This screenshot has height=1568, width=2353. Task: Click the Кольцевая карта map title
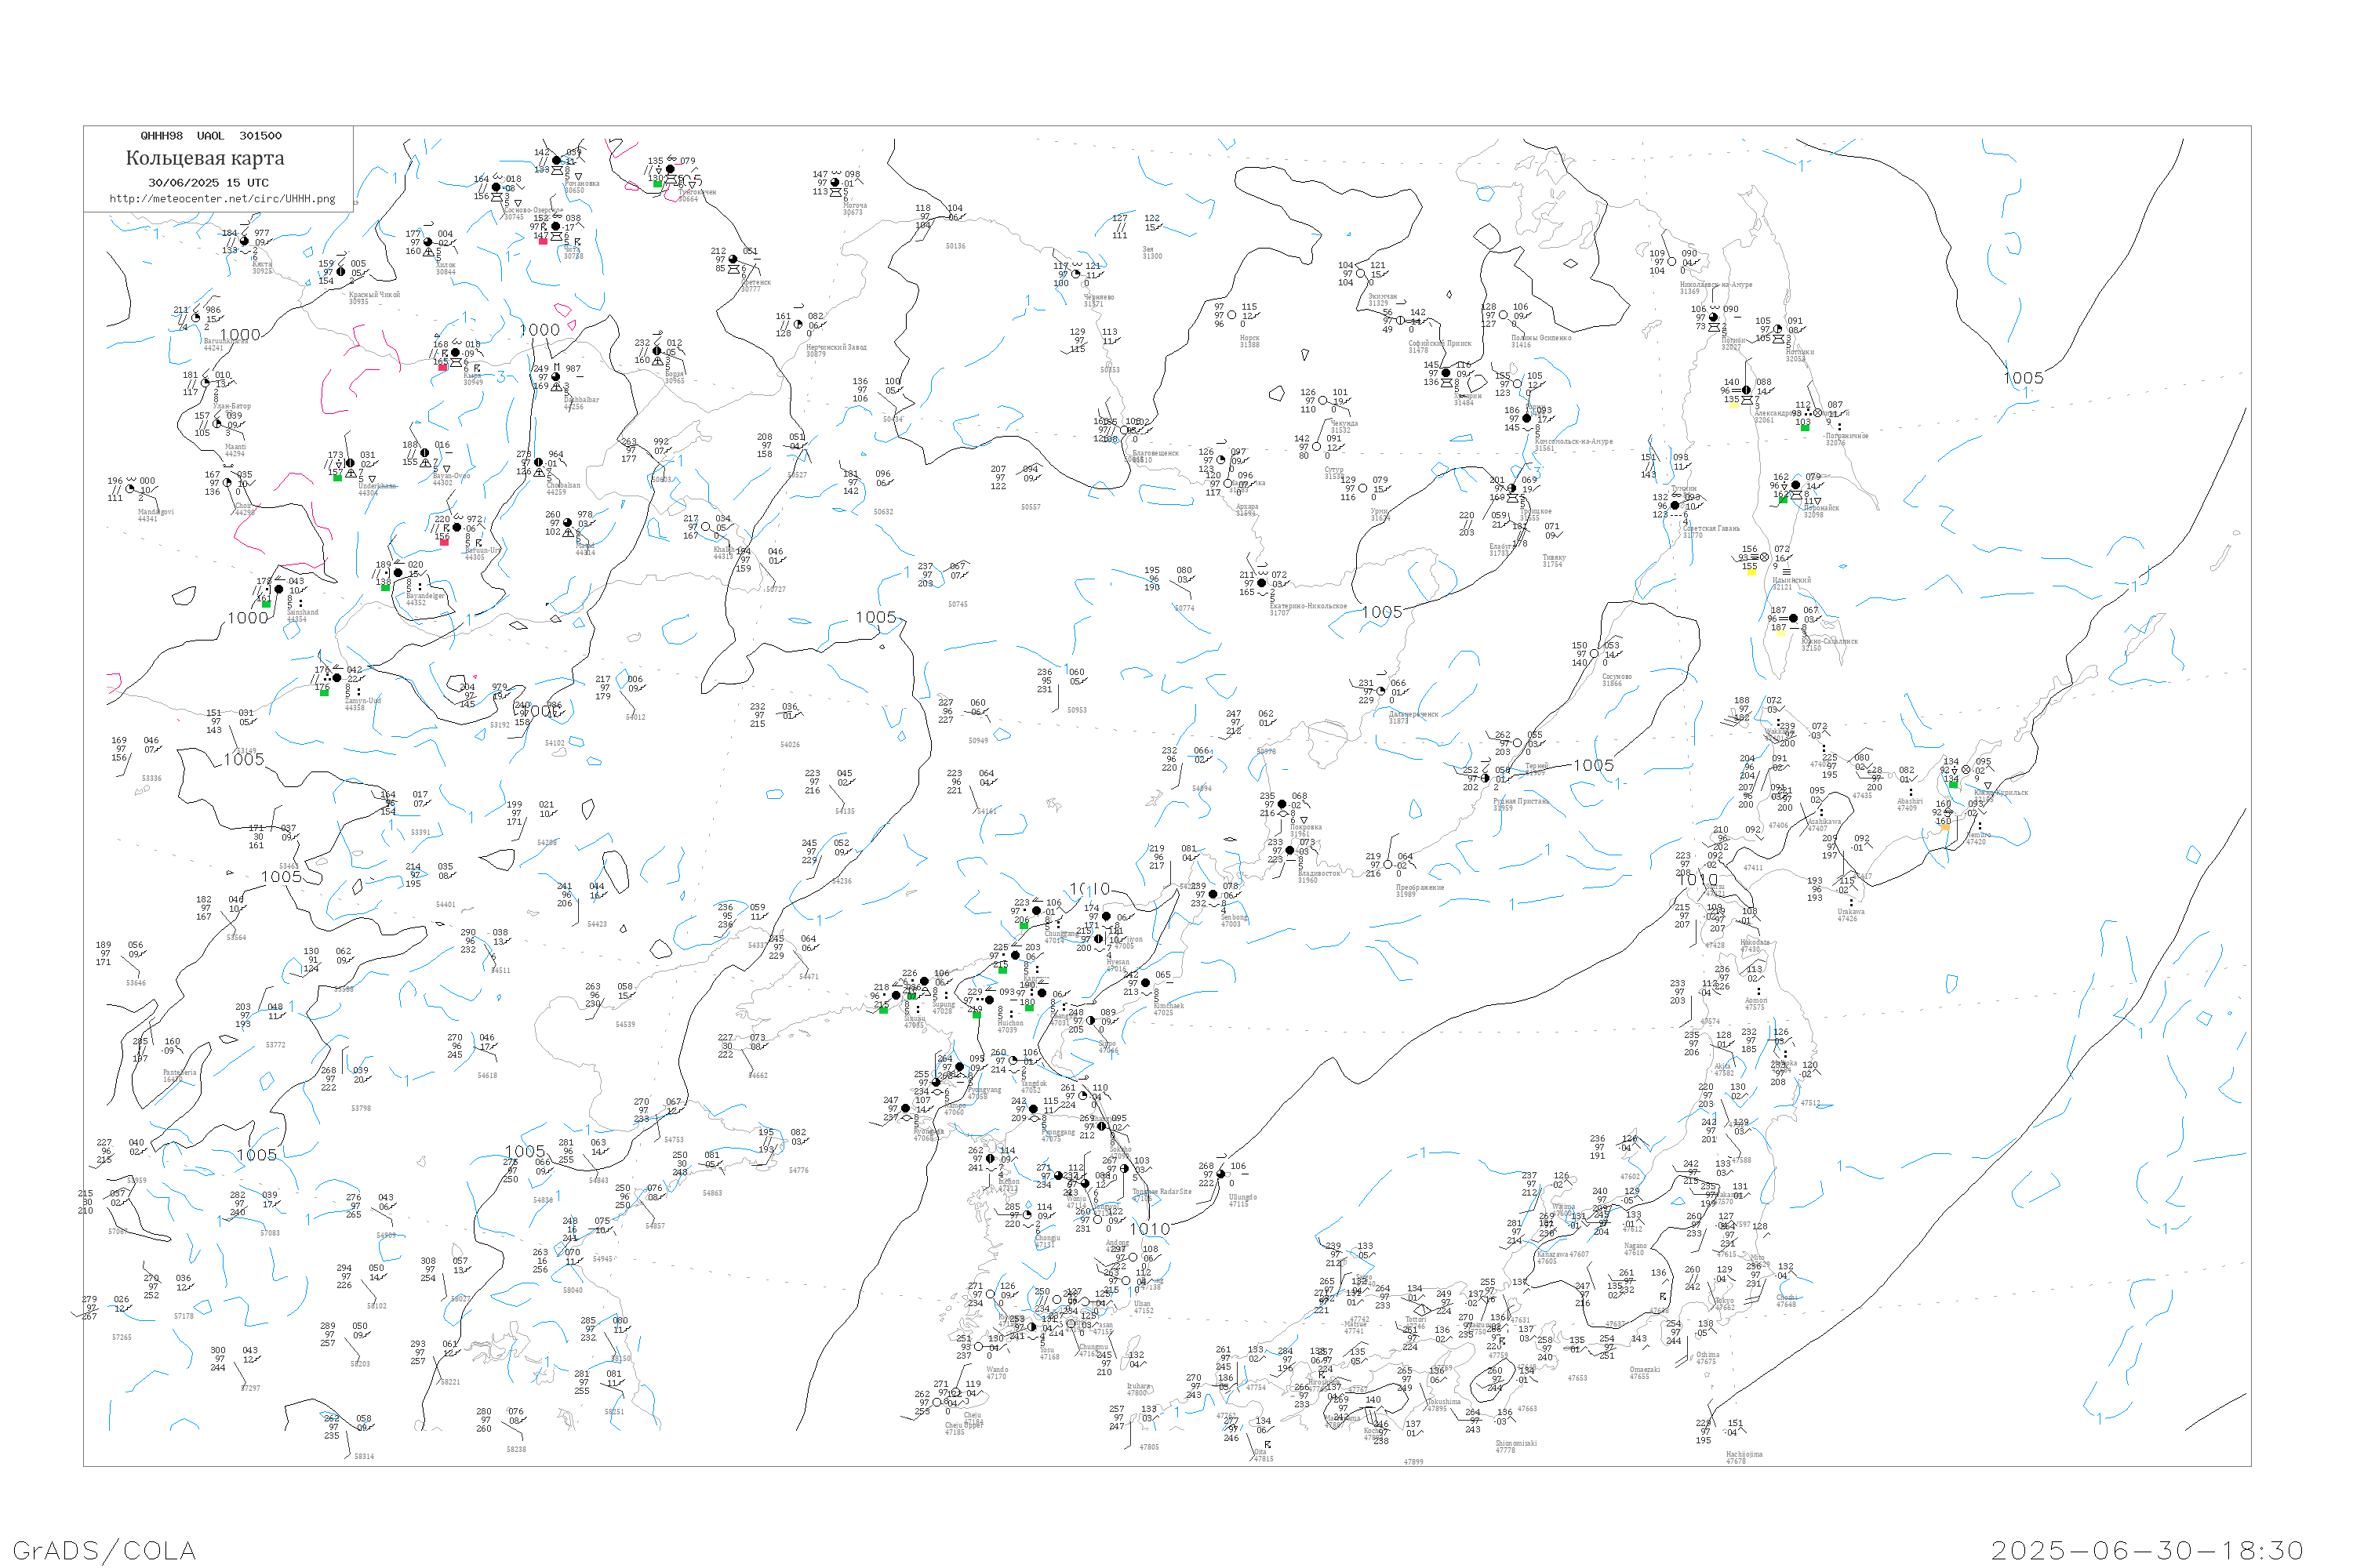[x=205, y=158]
